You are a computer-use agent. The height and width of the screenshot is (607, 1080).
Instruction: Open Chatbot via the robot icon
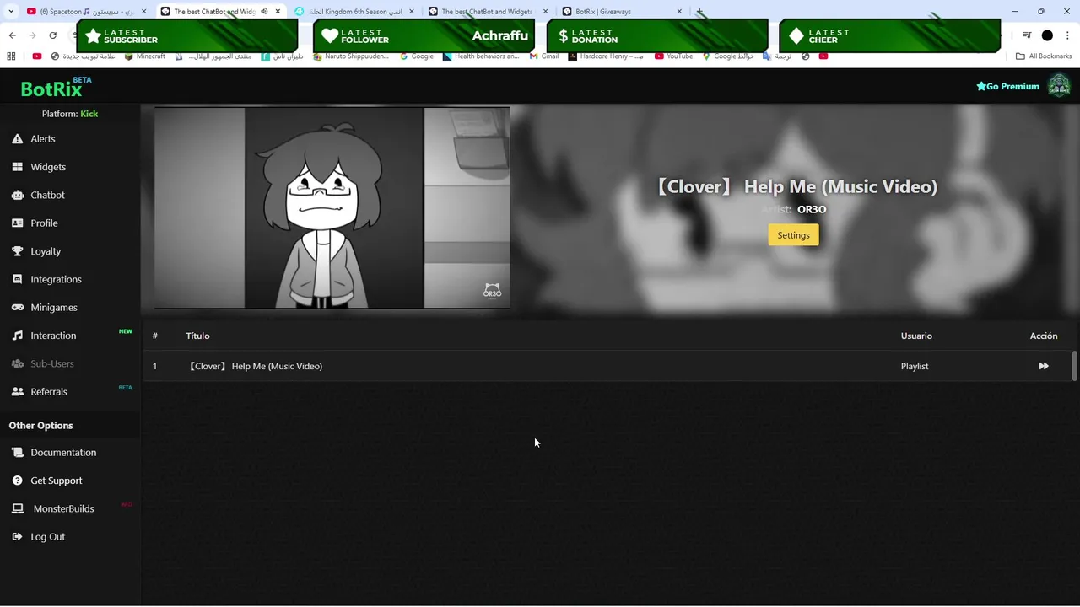(x=17, y=195)
